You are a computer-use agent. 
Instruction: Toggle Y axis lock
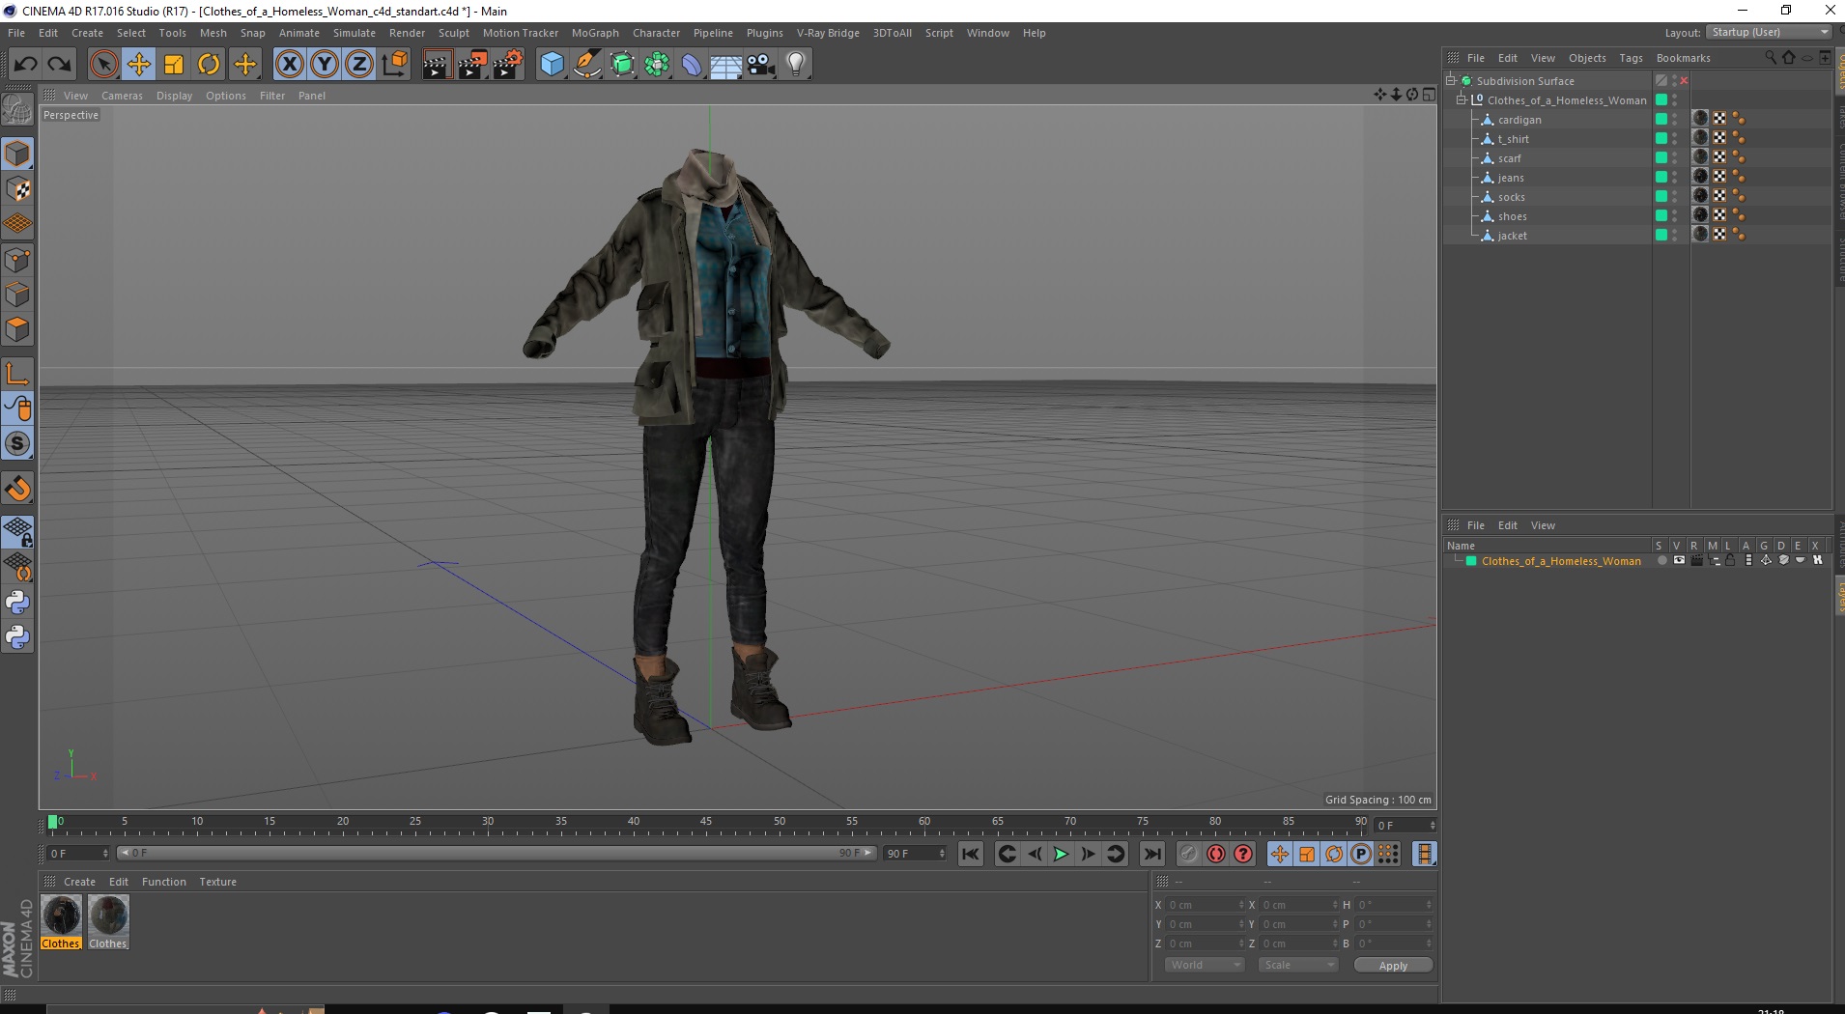[x=325, y=65]
